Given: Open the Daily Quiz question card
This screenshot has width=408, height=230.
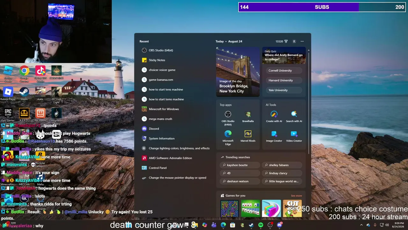Looking at the screenshot, I should [284, 56].
